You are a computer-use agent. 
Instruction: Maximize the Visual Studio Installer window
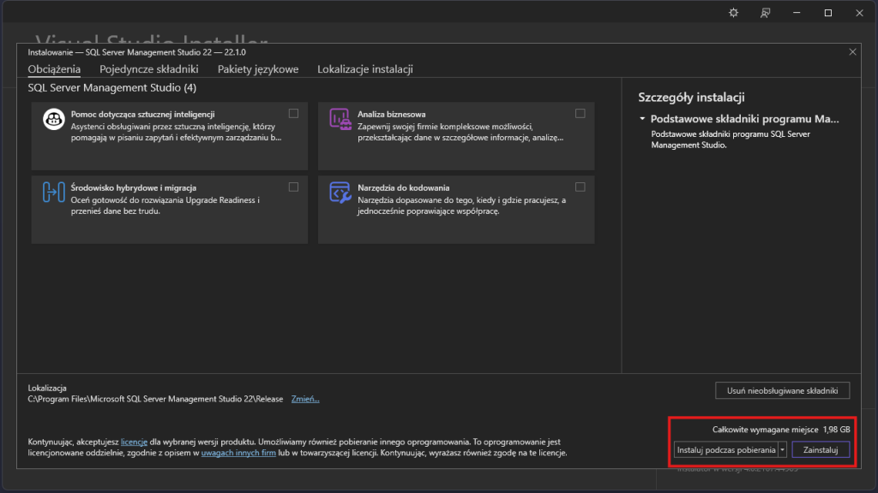pyautogui.click(x=828, y=13)
